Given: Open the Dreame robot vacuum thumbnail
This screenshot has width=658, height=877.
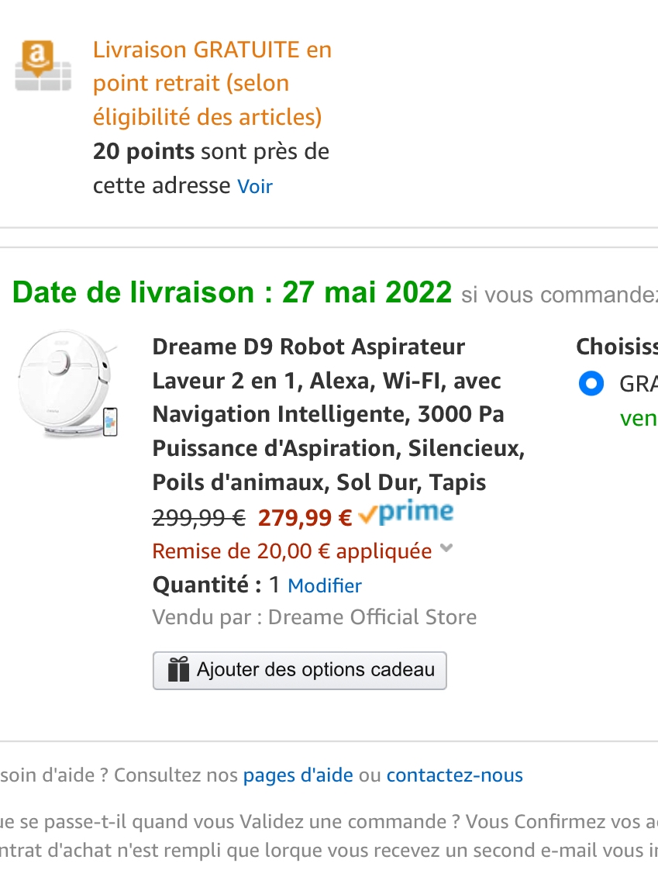Looking at the screenshot, I should click(x=67, y=385).
